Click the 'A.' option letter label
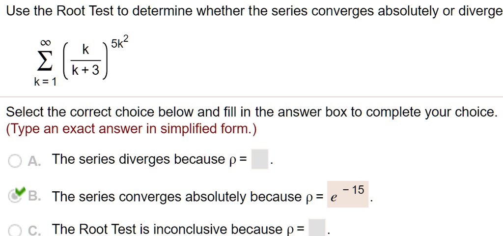Viewport: 503px width, 236px height. click(x=34, y=161)
